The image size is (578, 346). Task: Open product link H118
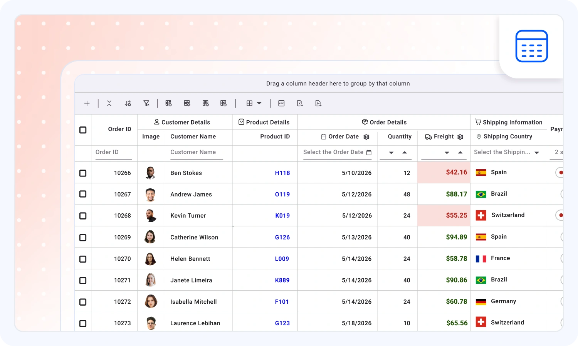point(282,173)
